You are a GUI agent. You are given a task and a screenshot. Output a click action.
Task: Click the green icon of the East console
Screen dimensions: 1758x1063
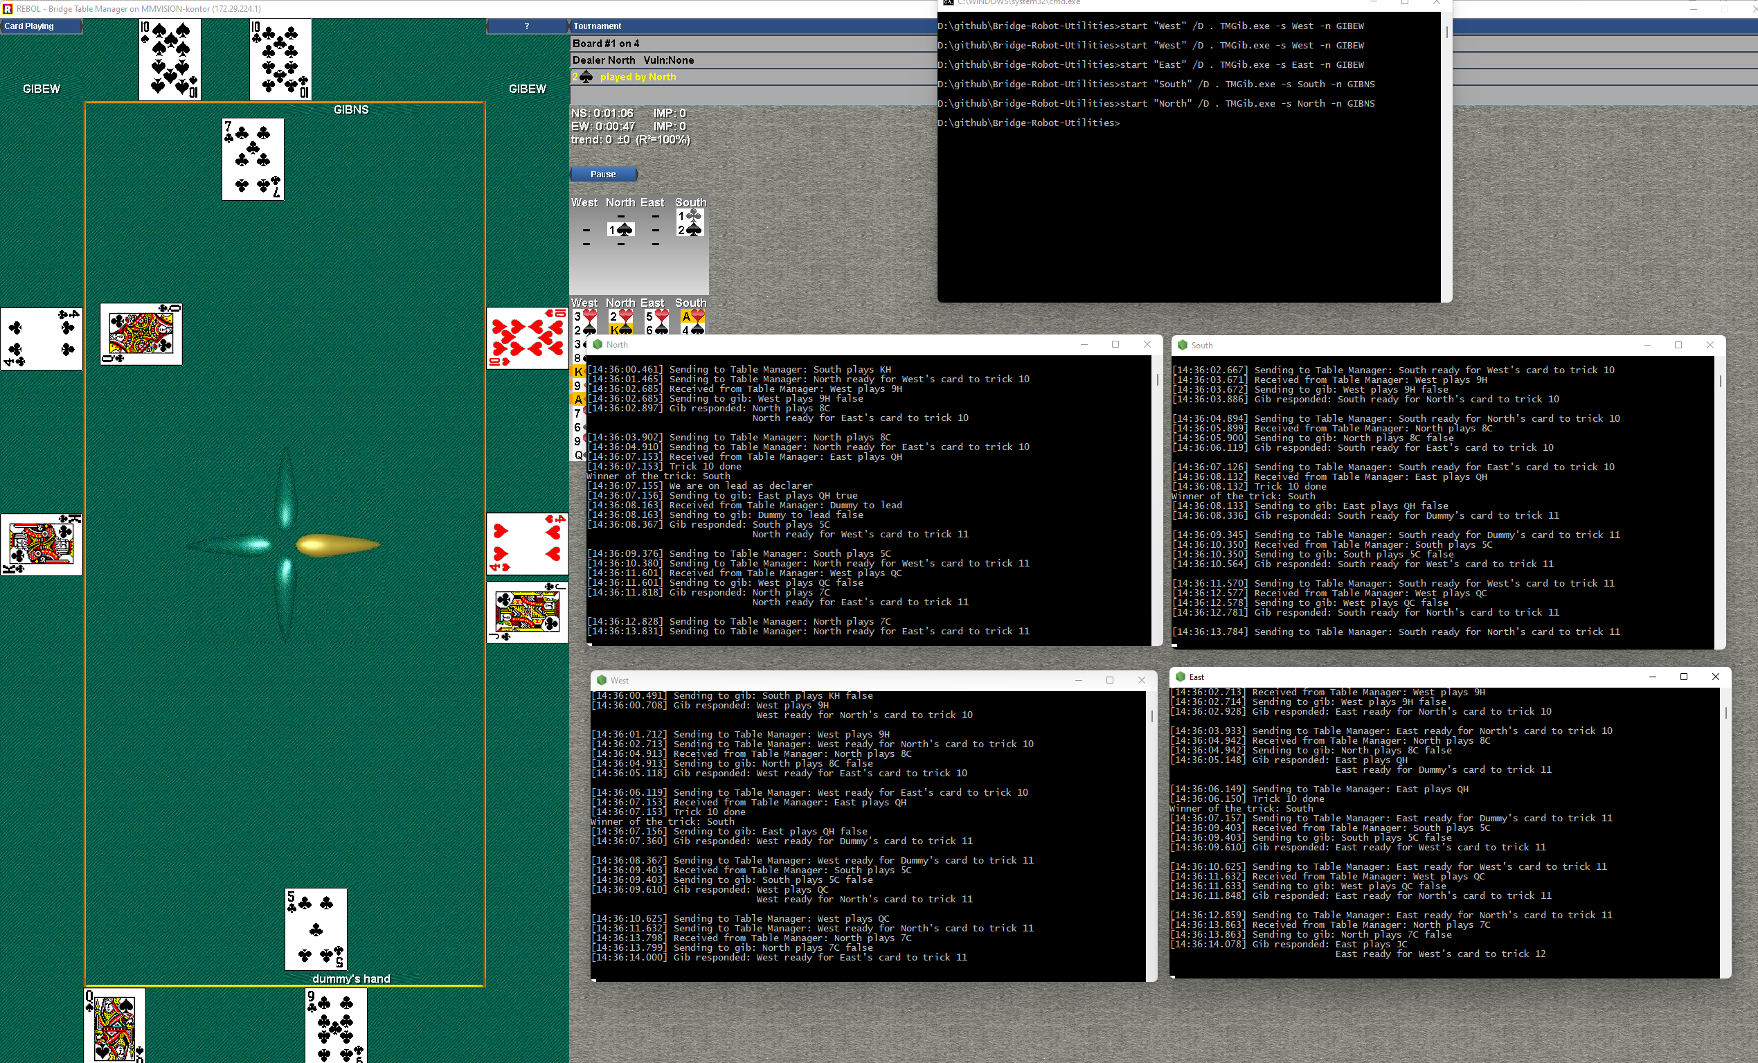tap(1181, 677)
